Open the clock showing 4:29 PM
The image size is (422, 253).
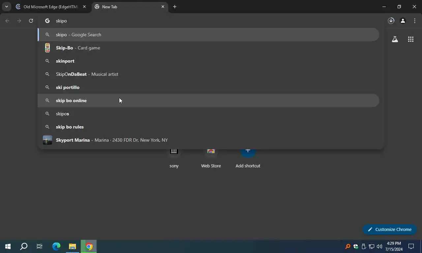(x=394, y=246)
